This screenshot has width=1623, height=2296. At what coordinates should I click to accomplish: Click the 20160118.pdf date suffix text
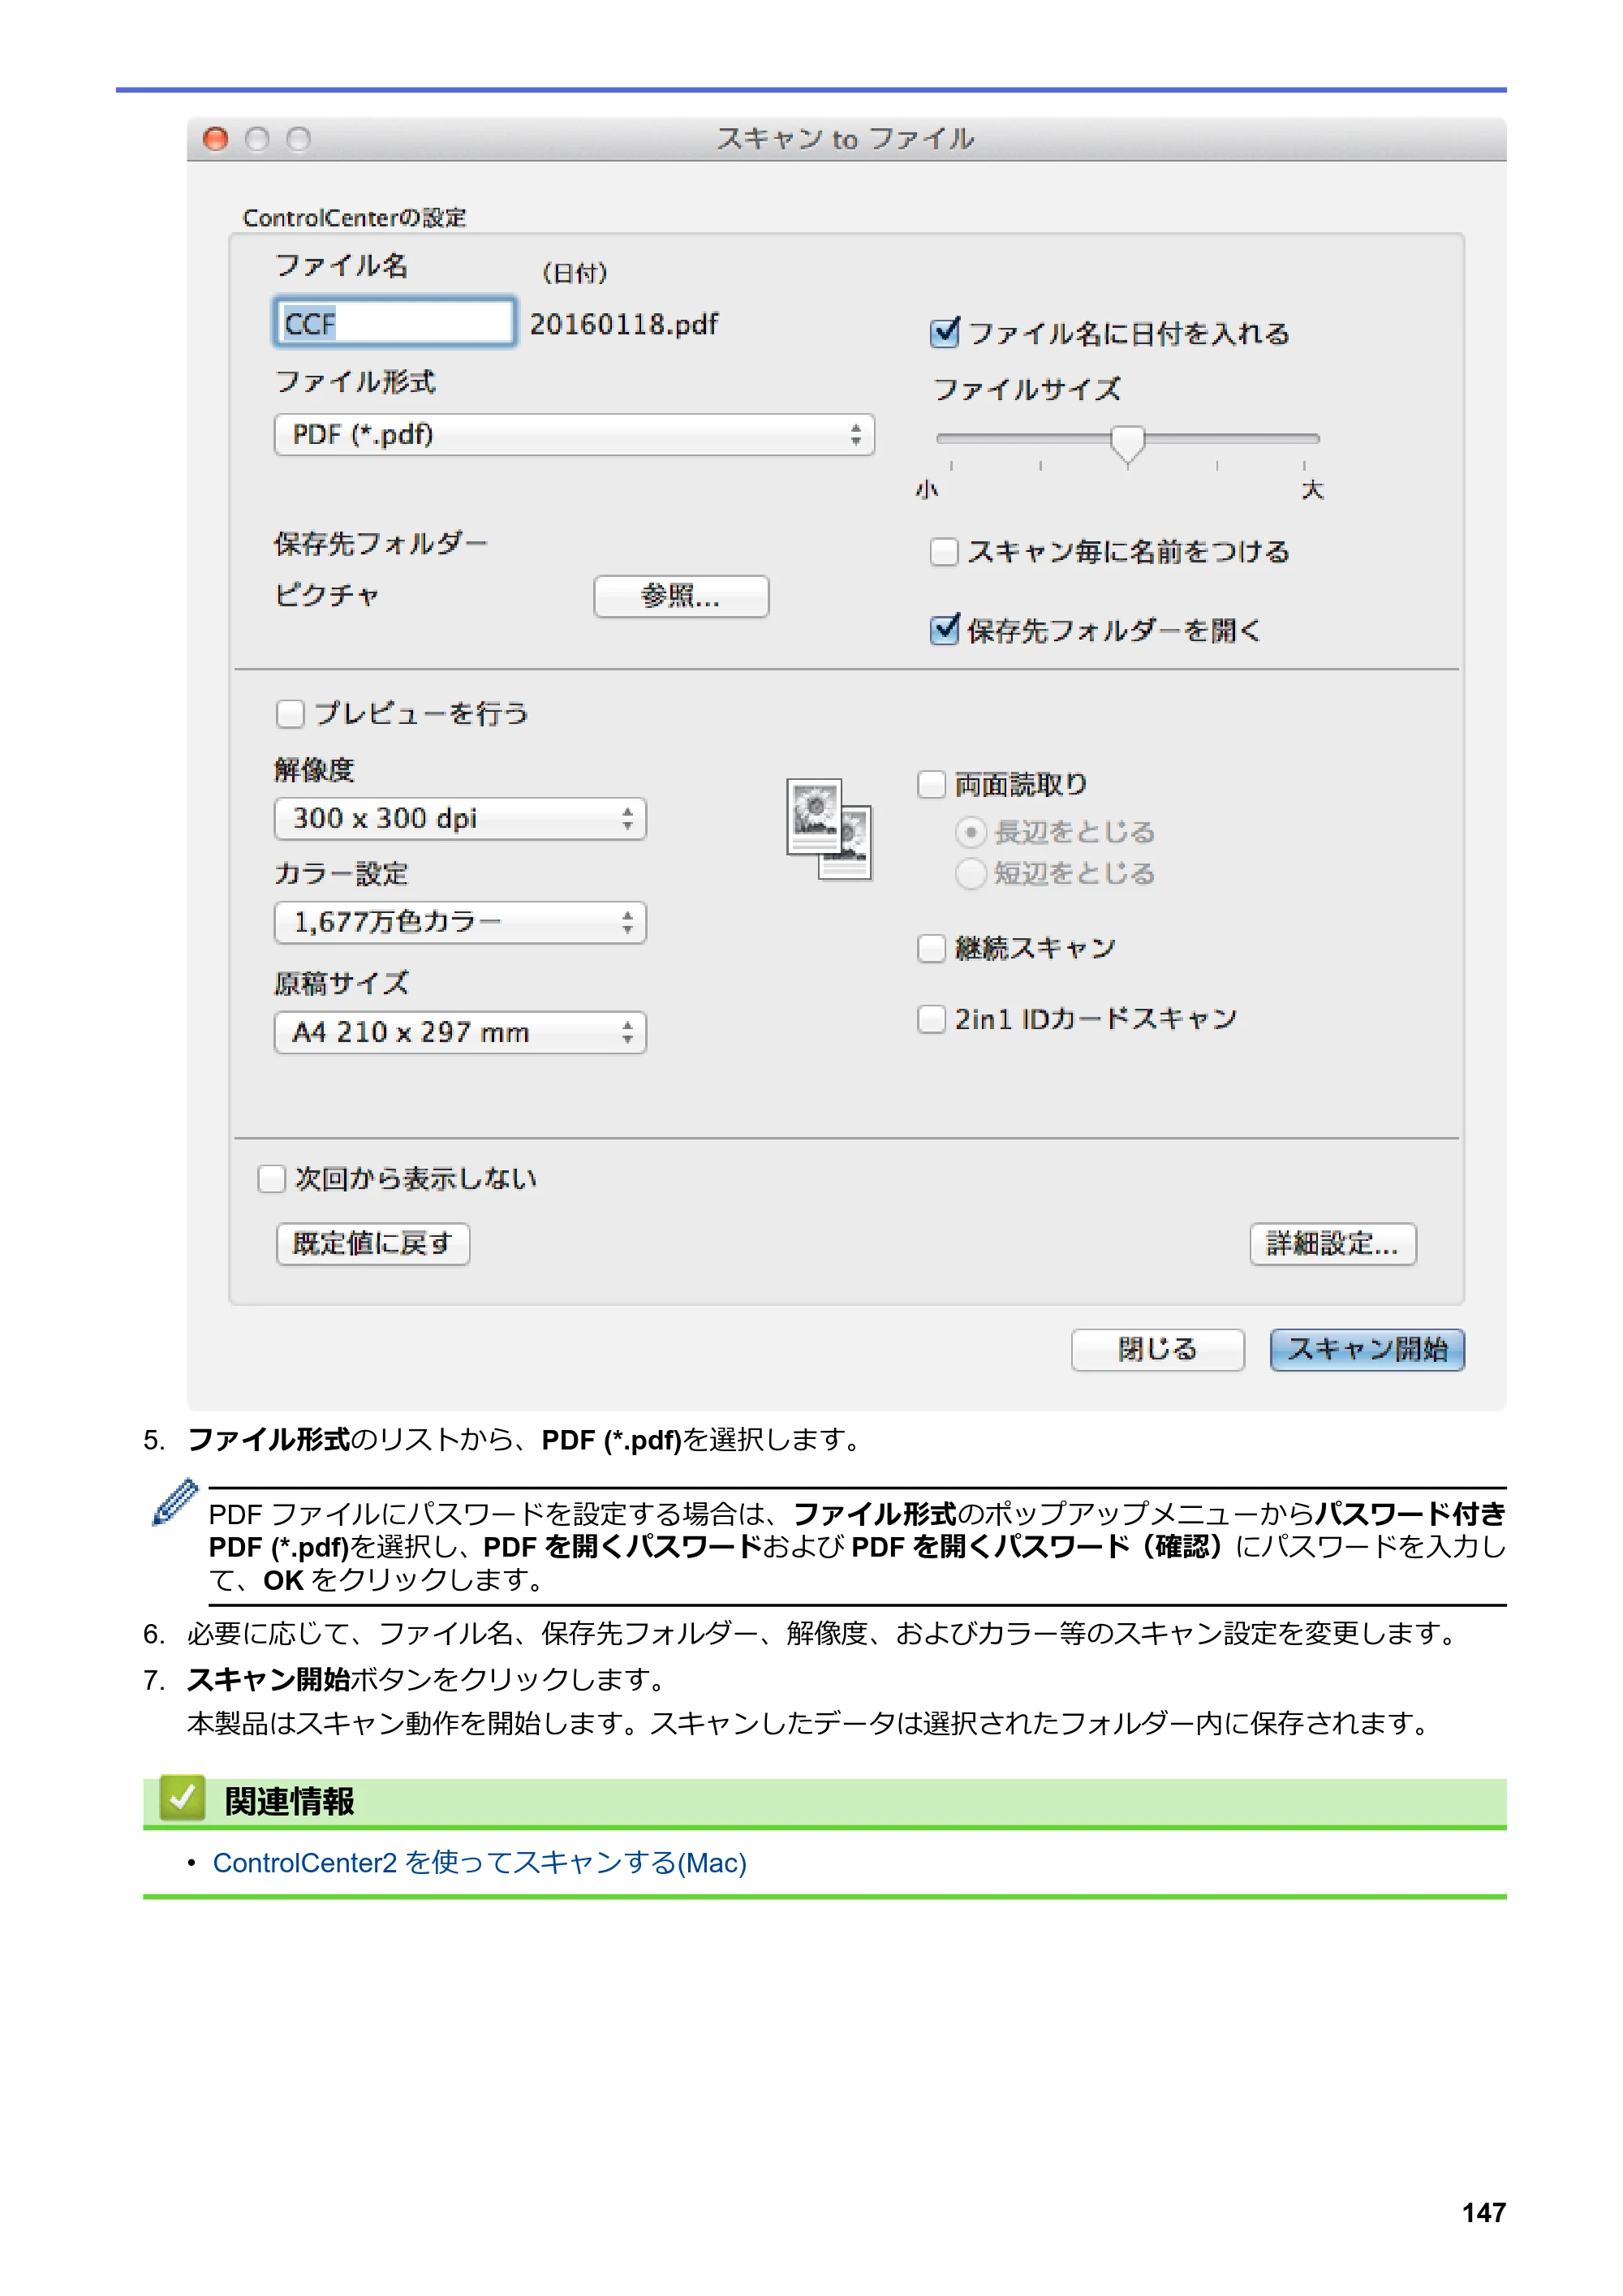coord(624,325)
